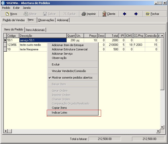Screen dimensions: 168x144
Task: Click the rightmost 212,500.00 total field
Action: point(148,139)
